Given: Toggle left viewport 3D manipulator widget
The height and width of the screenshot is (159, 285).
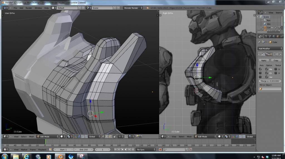Looking at the screenshot, I should pos(75,136).
